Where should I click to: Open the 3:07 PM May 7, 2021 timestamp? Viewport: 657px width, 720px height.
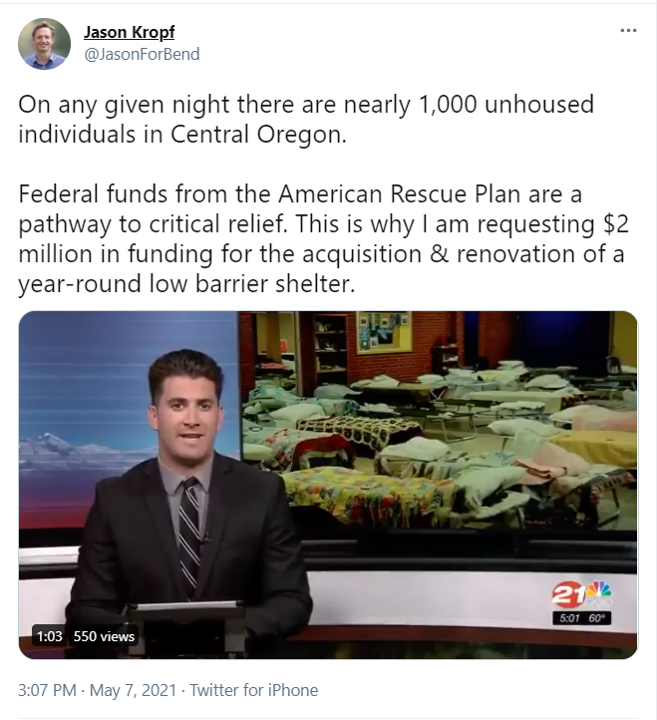pyautogui.click(x=97, y=690)
